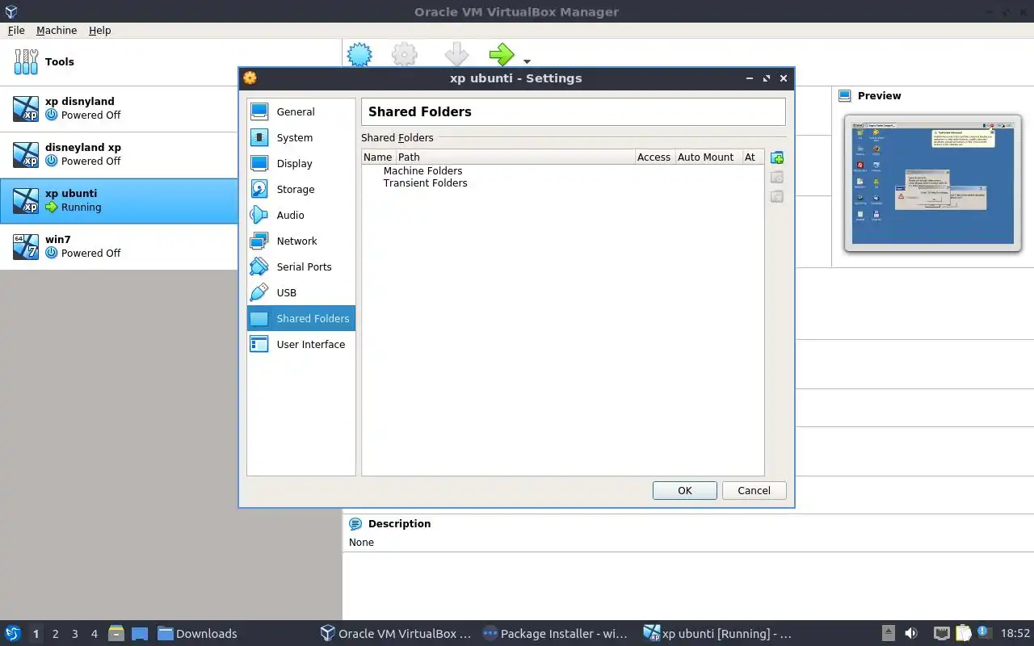Screen dimensions: 1034x646
Task: Open the Help menu
Action: pyautogui.click(x=100, y=30)
